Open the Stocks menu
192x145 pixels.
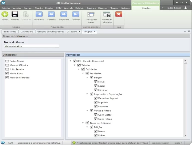pos(39,8)
